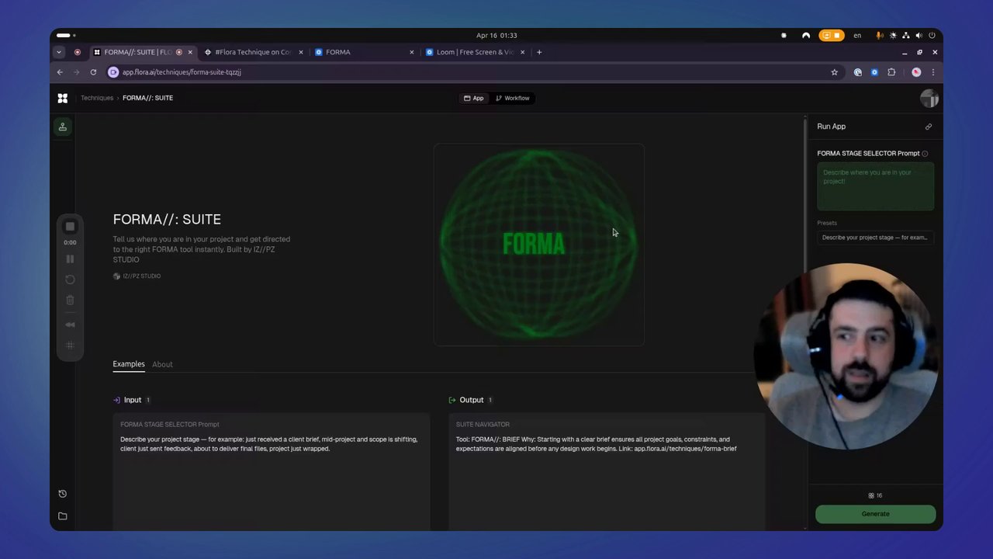993x559 pixels.
Task: Go to Techniques breadcrumb
Action: tap(97, 98)
